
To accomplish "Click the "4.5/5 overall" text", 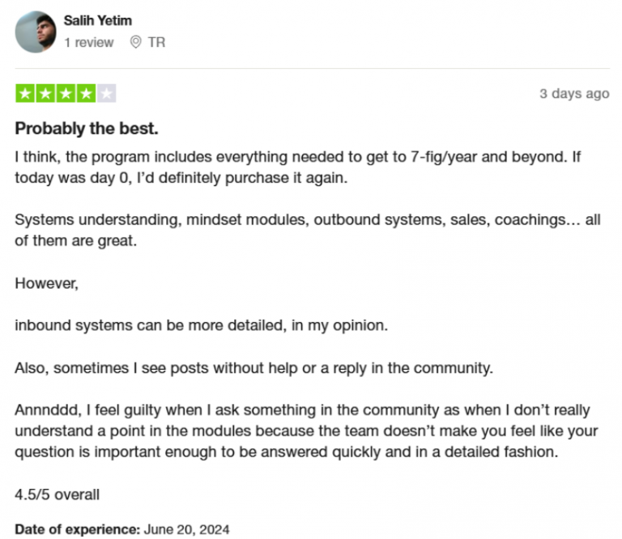I will pyautogui.click(x=57, y=494).
